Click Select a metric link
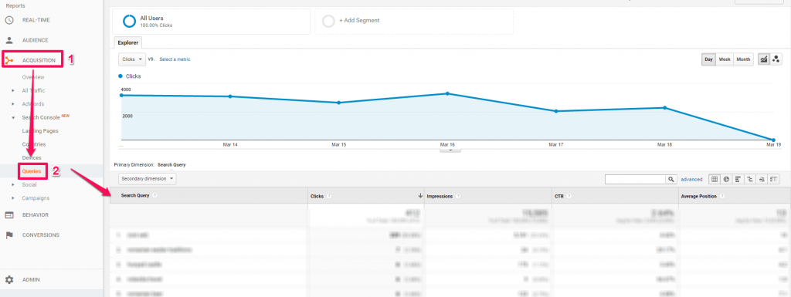Screen dimensions: 791x297 pyautogui.click(x=175, y=59)
